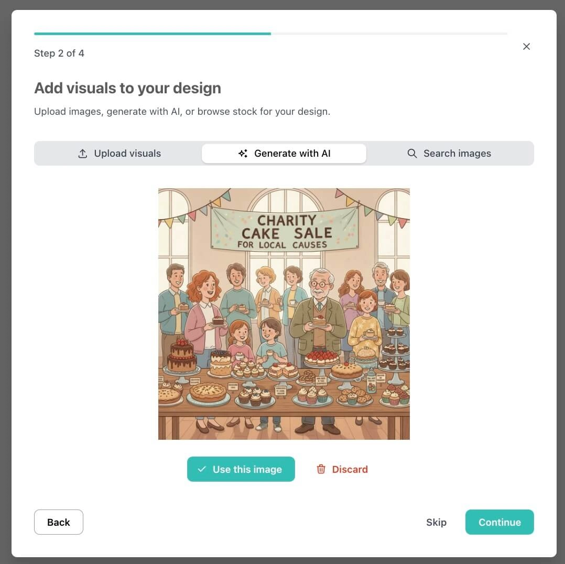The image size is (565, 564).
Task: Confirm with the Use this image button
Action: [241, 469]
